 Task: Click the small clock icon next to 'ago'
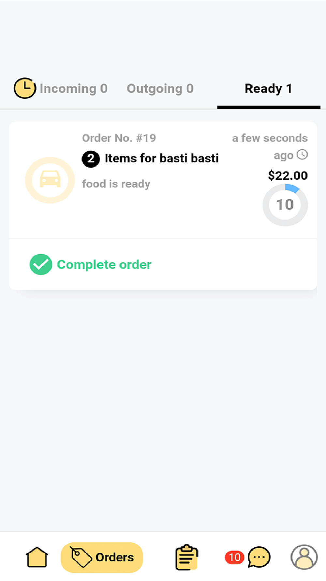tap(302, 155)
